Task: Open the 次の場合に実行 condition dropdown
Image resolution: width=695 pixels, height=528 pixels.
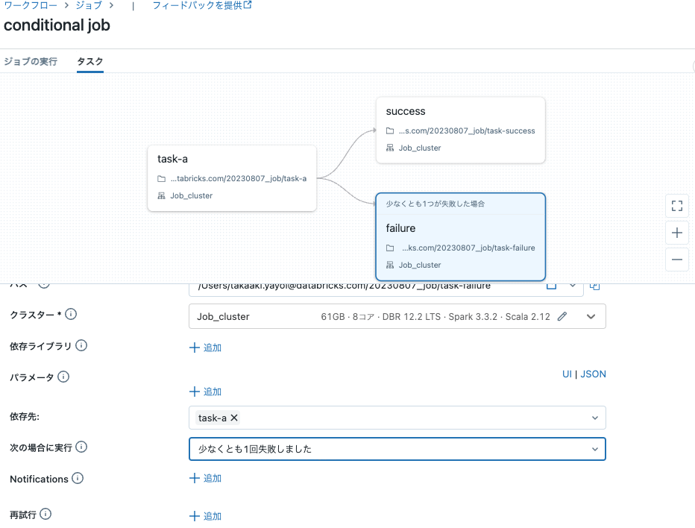Action: coord(594,449)
